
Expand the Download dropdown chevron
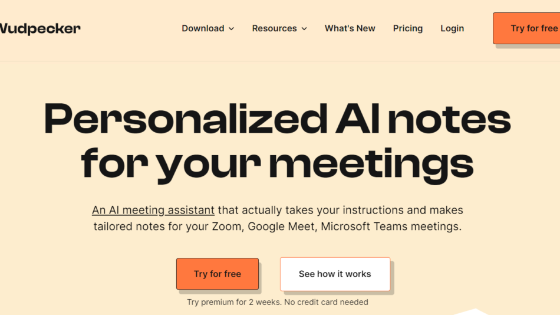(x=232, y=29)
